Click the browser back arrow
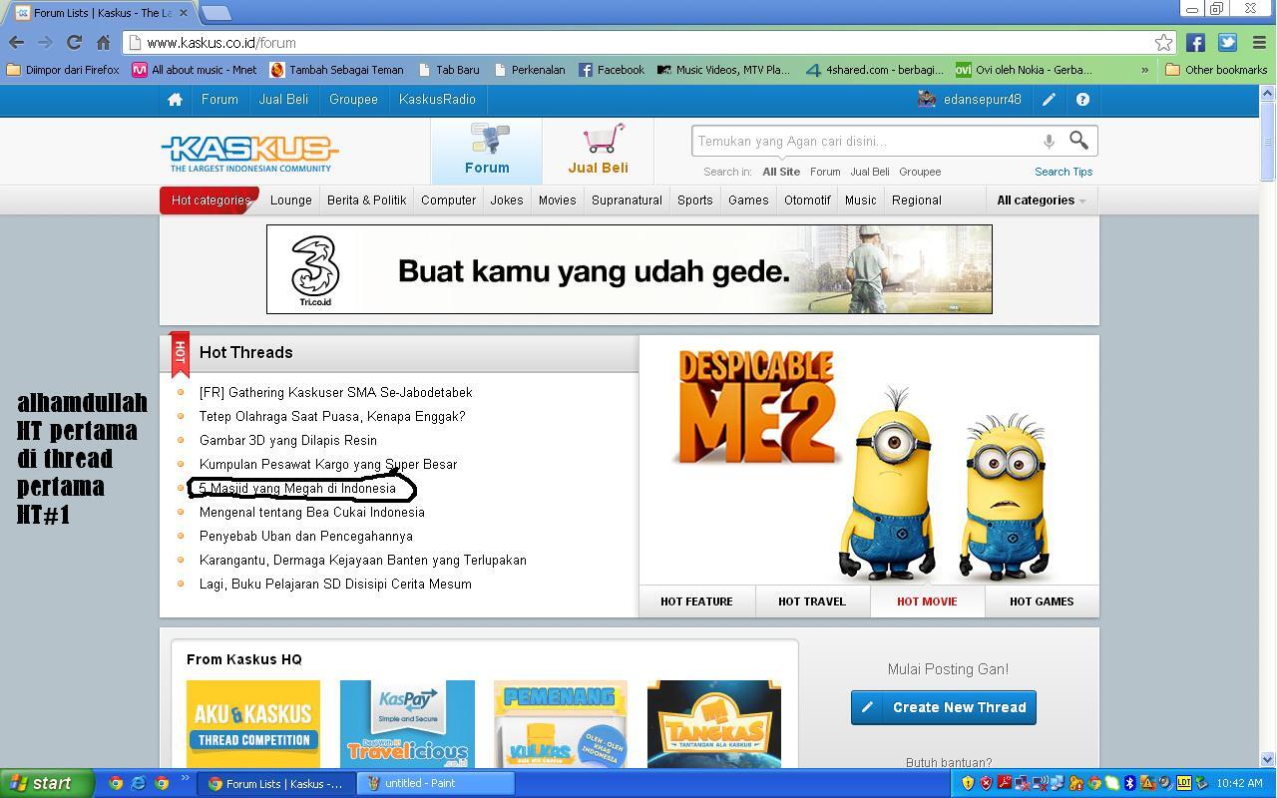This screenshot has width=1277, height=798. [x=16, y=43]
